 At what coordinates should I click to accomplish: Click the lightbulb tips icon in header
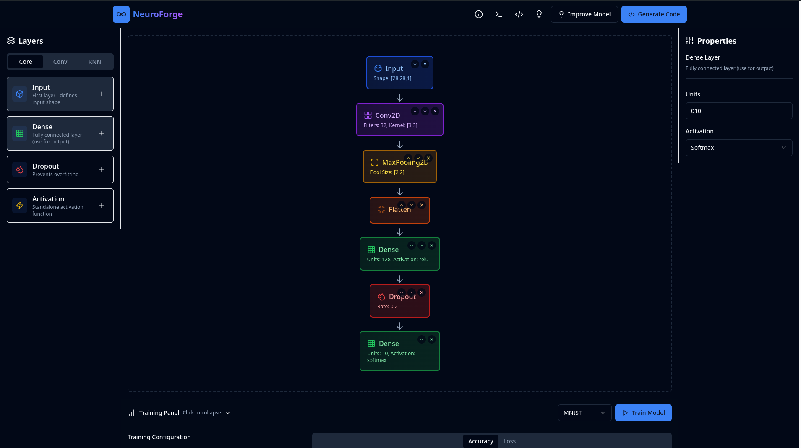pyautogui.click(x=539, y=14)
